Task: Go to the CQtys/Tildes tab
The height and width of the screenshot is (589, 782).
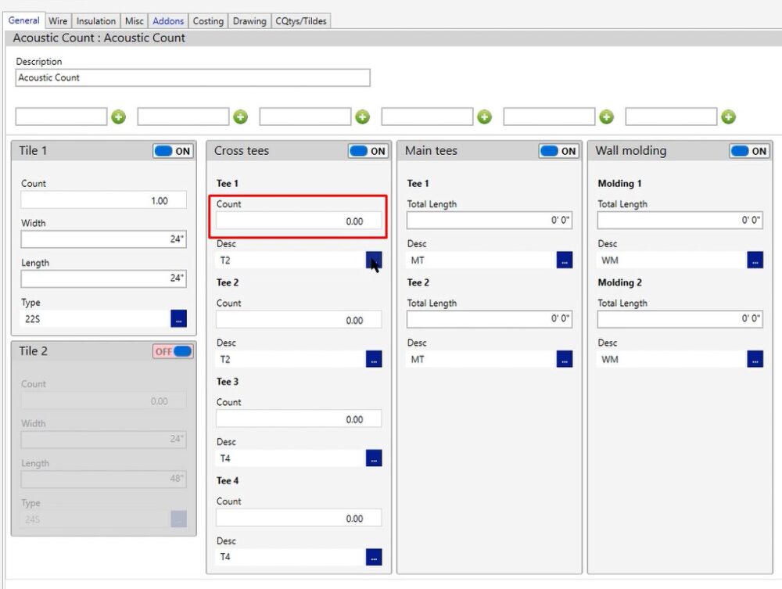Action: (x=301, y=21)
